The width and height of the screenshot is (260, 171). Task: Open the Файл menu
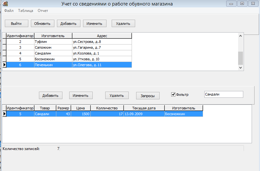click(9, 11)
